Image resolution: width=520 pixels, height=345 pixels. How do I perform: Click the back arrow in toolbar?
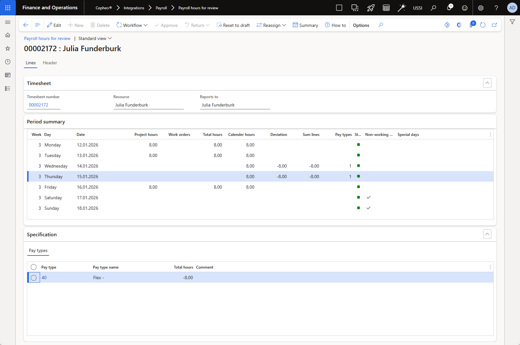click(26, 25)
